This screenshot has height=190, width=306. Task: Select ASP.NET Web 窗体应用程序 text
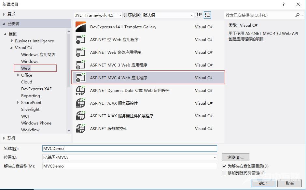(116, 52)
